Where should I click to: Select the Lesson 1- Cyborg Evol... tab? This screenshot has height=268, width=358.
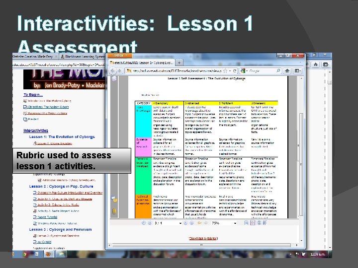(x=142, y=63)
